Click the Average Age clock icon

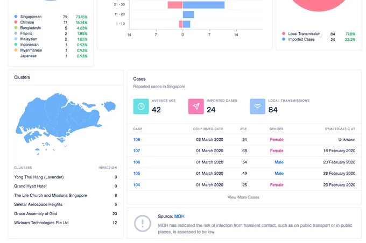coord(141,106)
